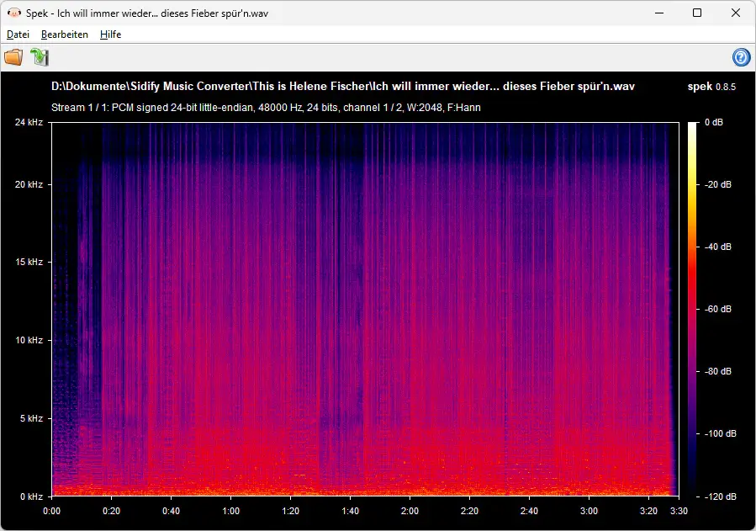This screenshot has width=756, height=531.
Task: Click the 2:40 time axis label
Action: coord(529,511)
